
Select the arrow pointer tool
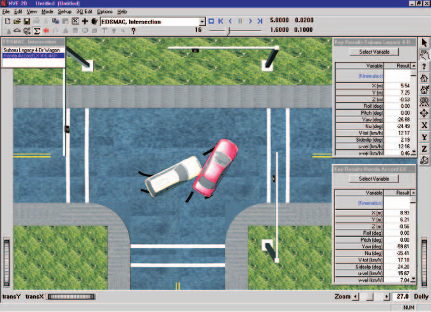coord(424,43)
